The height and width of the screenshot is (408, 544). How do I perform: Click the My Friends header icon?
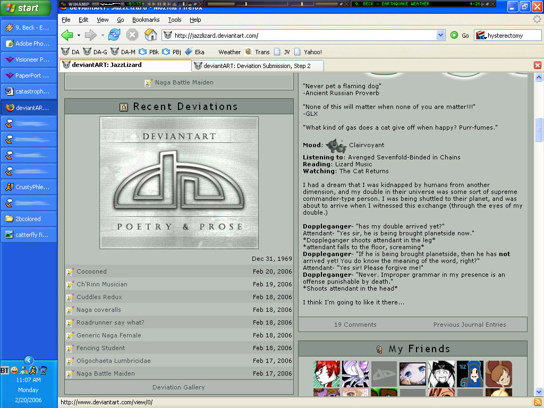(x=379, y=350)
